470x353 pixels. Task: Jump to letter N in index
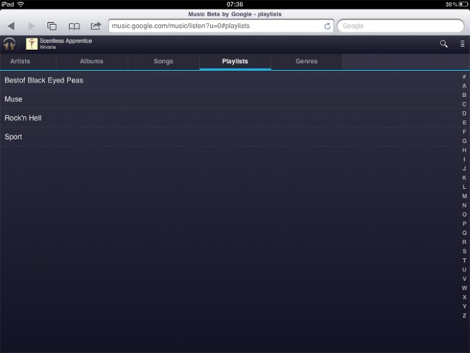(x=464, y=205)
